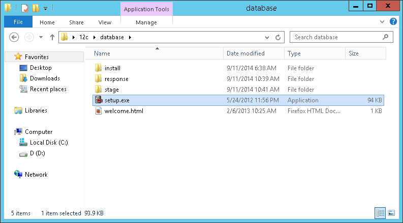Switch to the View ribbon tab
Image resolution: width=403 pixels, height=223 pixels.
point(105,22)
